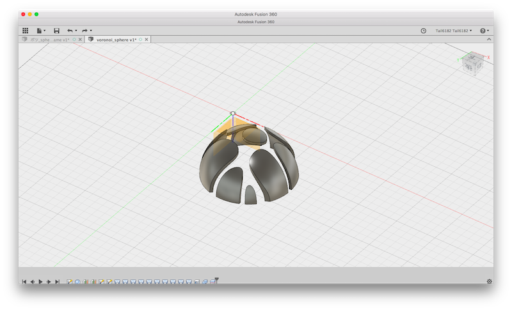The height and width of the screenshot is (310, 512).
Task: Select the sphere feature in the timeline
Action: tap(77, 282)
